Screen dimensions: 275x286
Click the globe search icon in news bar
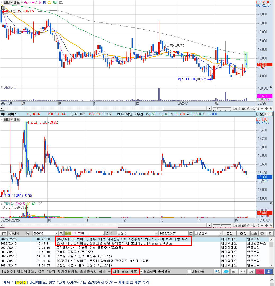click(218, 271)
